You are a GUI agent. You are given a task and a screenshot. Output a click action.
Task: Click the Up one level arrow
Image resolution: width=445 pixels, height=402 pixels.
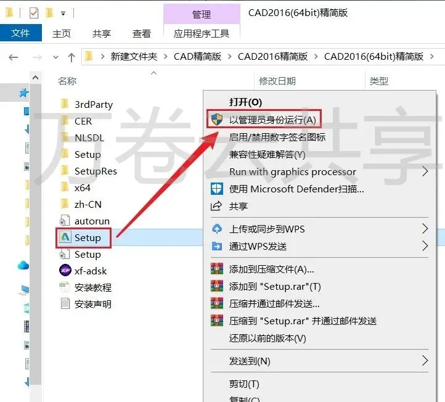[x=71, y=57]
